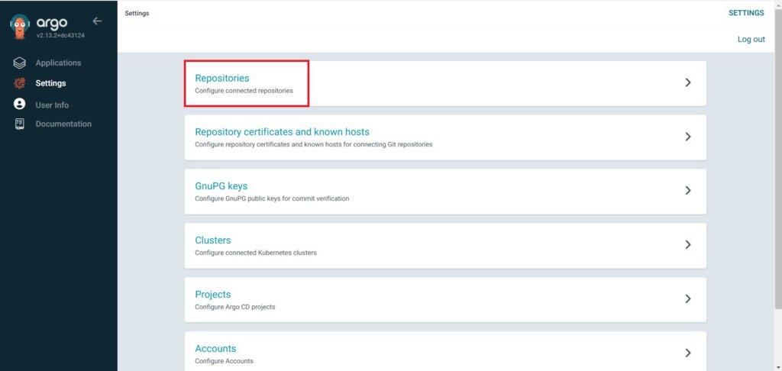Click version text v2.13.2+dc43124
The width and height of the screenshot is (782, 371).
coord(60,35)
